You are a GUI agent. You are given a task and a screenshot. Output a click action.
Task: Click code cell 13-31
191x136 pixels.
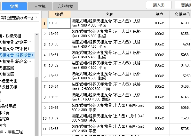pyautogui.click(x=60, y=55)
